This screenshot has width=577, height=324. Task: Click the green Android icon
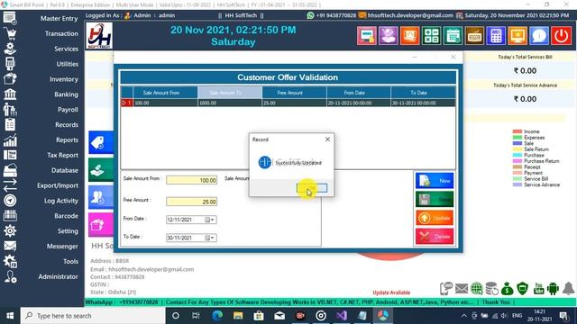pyautogui.click(x=553, y=289)
